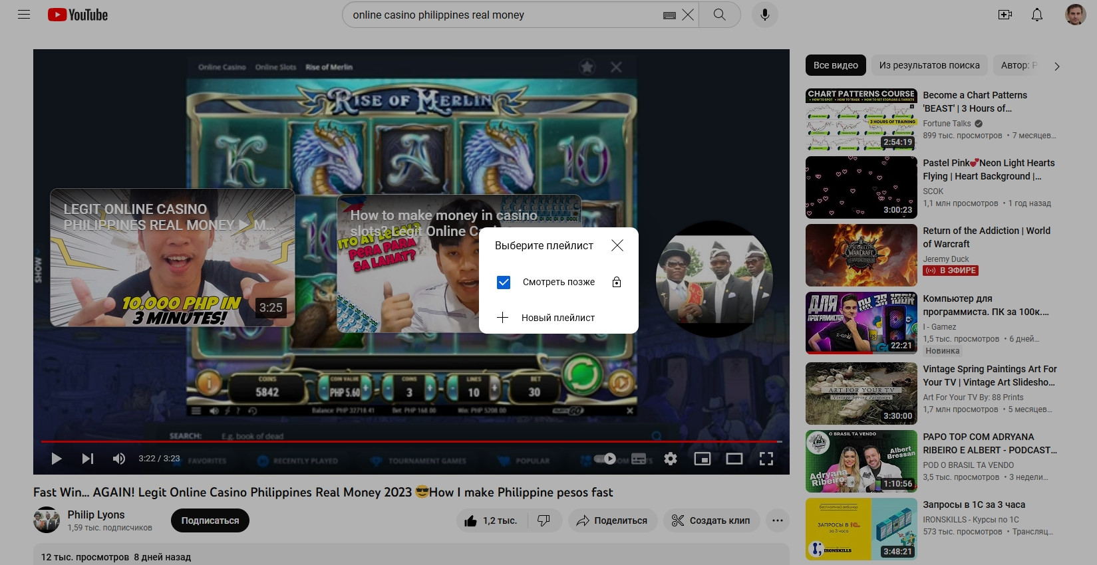This screenshot has height=565, width=1097.
Task: Open the account avatar menu
Action: 1075,15
